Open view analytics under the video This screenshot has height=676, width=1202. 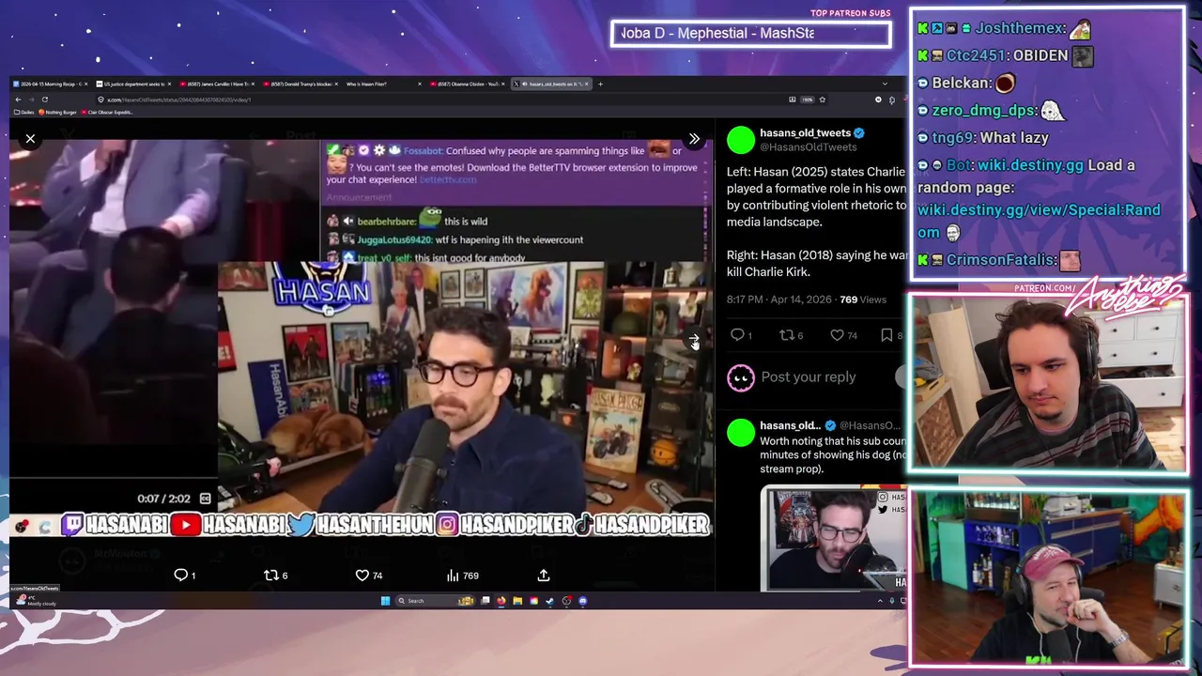453,576
